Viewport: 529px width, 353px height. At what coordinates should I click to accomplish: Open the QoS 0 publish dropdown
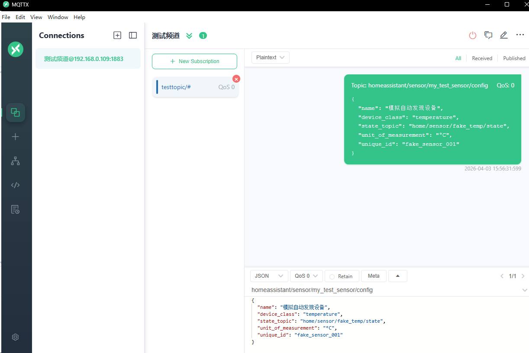pos(306,276)
